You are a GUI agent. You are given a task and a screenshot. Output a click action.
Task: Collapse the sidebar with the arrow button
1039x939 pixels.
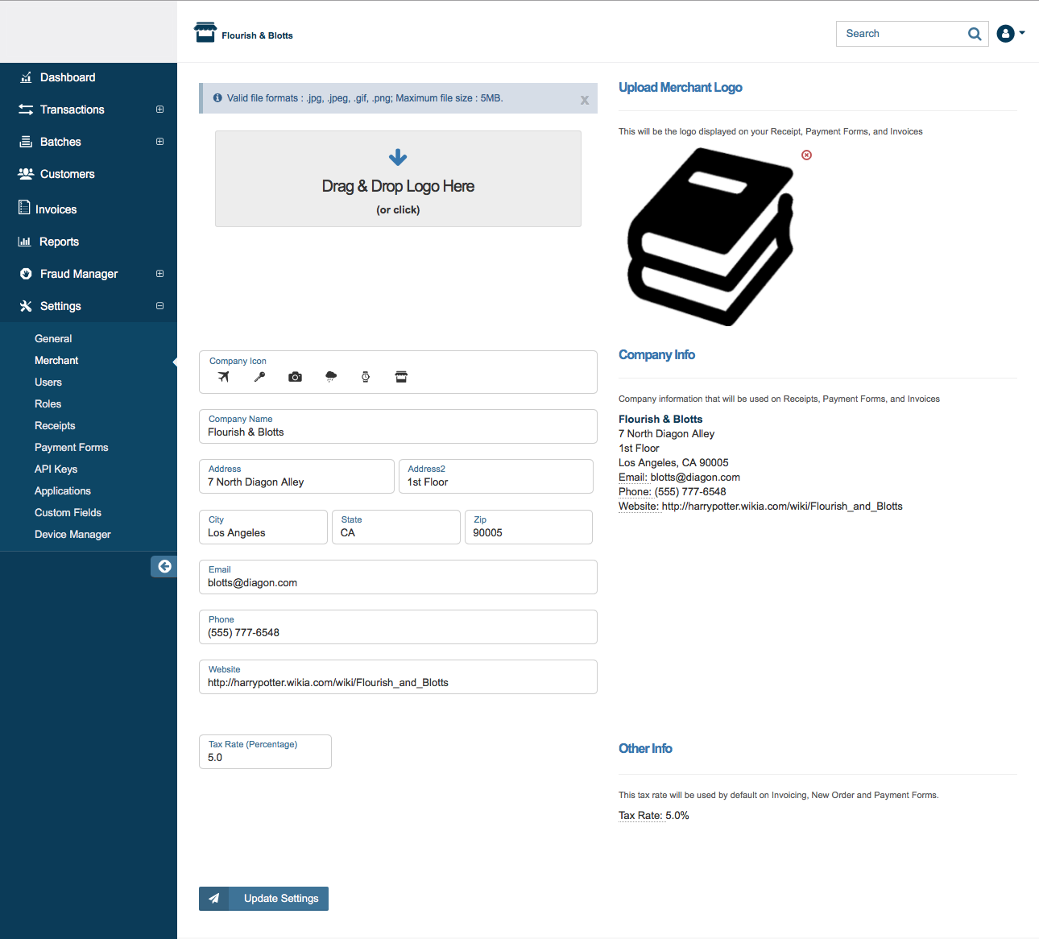[x=164, y=566]
